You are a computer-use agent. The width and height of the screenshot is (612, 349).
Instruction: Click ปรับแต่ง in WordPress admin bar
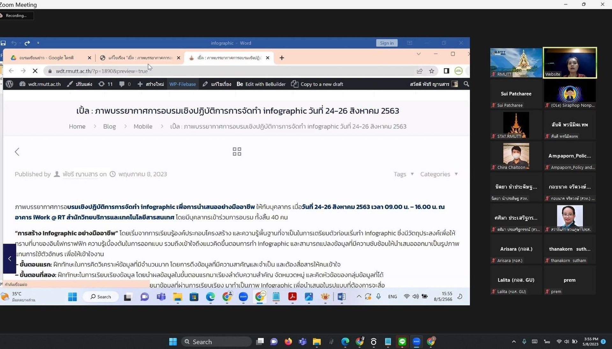(79, 84)
